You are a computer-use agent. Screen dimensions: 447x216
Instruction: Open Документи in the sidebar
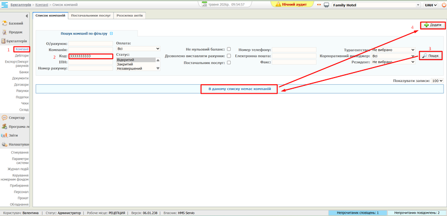pos(20,78)
